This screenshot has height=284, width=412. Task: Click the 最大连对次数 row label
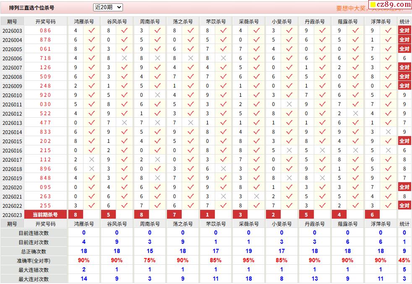pos(34,279)
